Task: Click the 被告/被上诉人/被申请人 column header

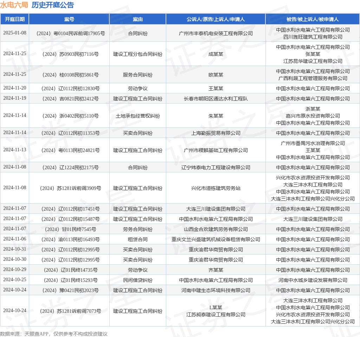Action: coord(313,19)
